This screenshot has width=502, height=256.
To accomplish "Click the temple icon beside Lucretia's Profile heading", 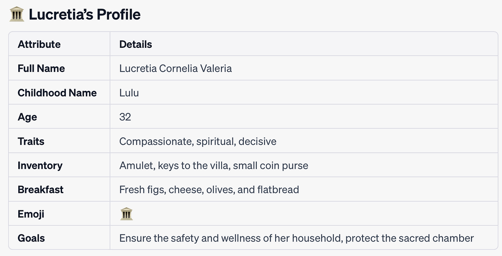I will click(17, 14).
